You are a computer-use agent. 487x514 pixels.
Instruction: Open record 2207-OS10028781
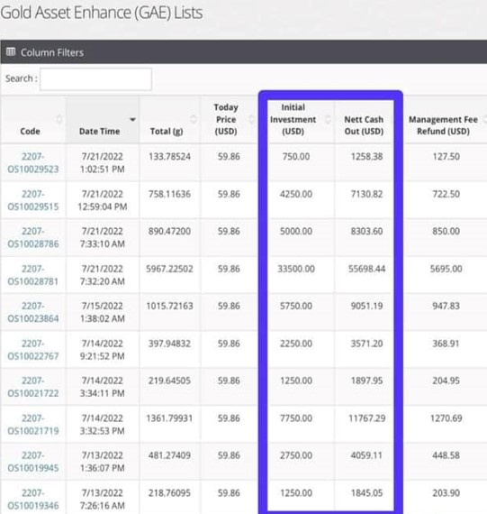33,275
